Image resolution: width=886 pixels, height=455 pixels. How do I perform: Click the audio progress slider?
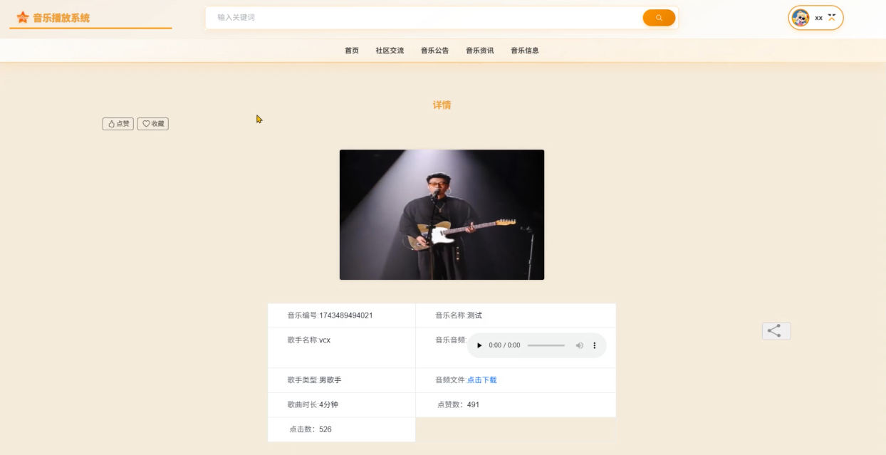click(x=546, y=345)
